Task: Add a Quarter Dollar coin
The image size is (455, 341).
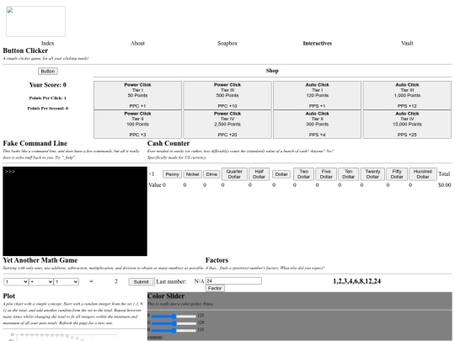Action: (x=234, y=174)
